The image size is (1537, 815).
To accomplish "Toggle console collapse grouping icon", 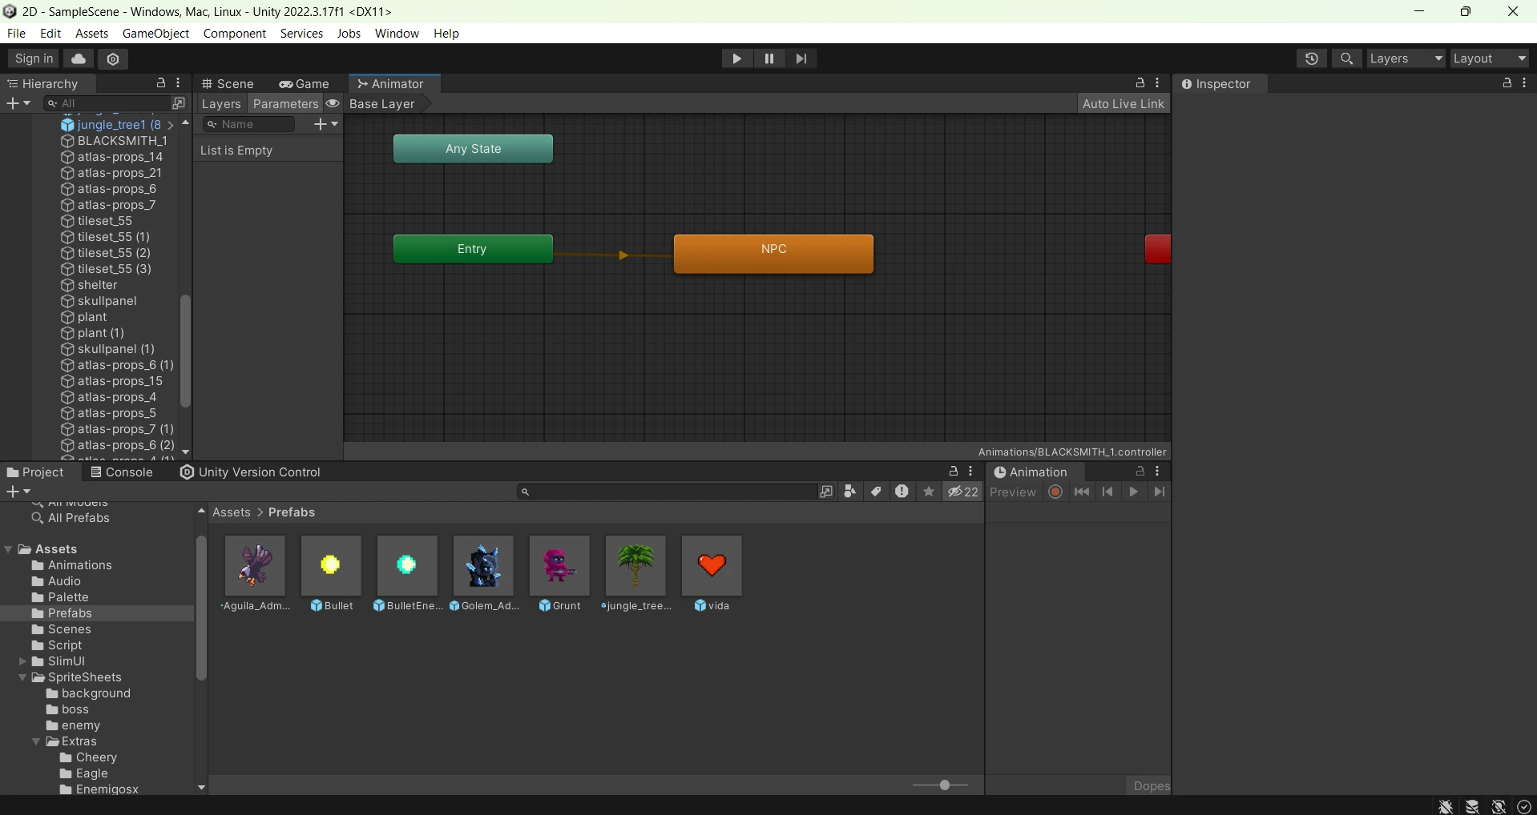I will [x=849, y=492].
